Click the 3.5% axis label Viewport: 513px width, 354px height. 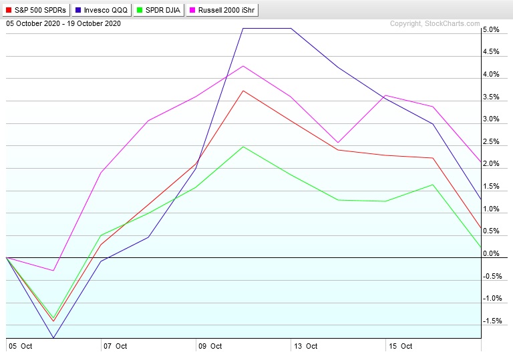pyautogui.click(x=491, y=97)
